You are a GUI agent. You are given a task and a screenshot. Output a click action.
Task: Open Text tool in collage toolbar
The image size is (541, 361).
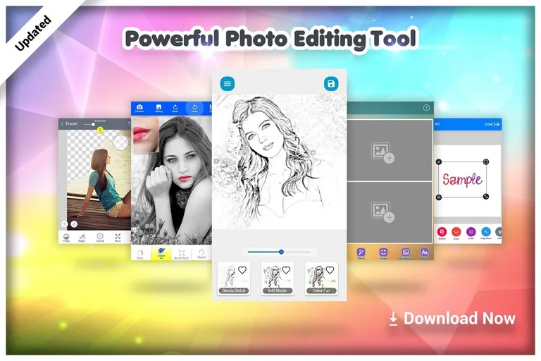coord(424,254)
